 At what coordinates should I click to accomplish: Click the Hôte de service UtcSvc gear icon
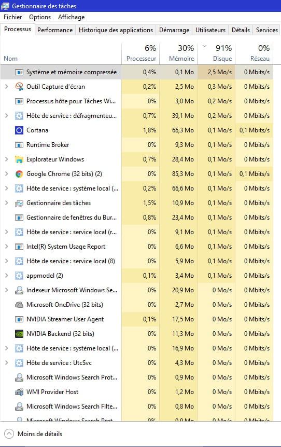point(19,362)
